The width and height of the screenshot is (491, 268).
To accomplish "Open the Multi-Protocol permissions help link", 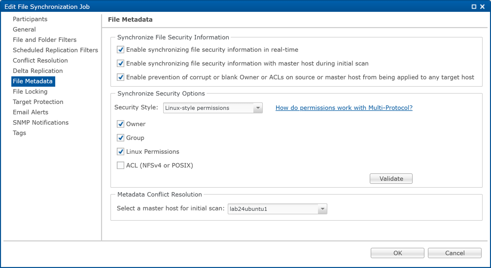I will pos(344,108).
